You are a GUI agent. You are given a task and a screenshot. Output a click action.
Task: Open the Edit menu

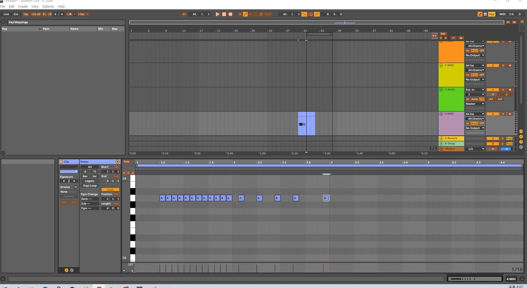[x=11, y=6]
